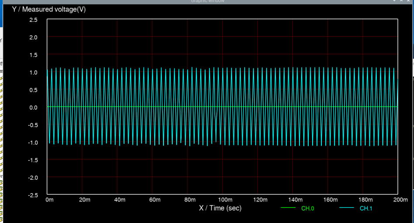Viewport: 414px width, 223px height.
Task: Click the 2.0 tick label on Y axis
Action: pyautogui.click(x=33, y=37)
